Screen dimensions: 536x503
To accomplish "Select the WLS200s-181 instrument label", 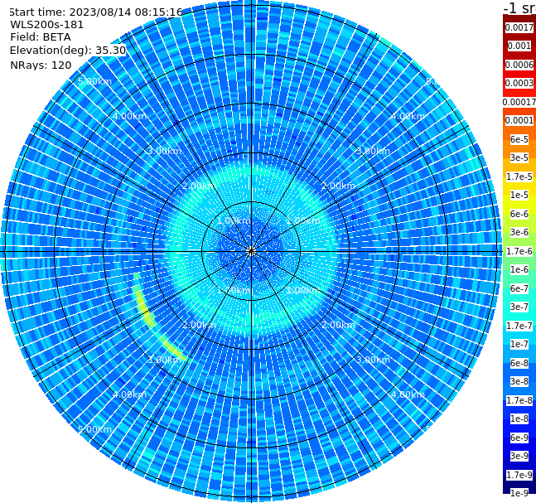I will pos(47,25).
